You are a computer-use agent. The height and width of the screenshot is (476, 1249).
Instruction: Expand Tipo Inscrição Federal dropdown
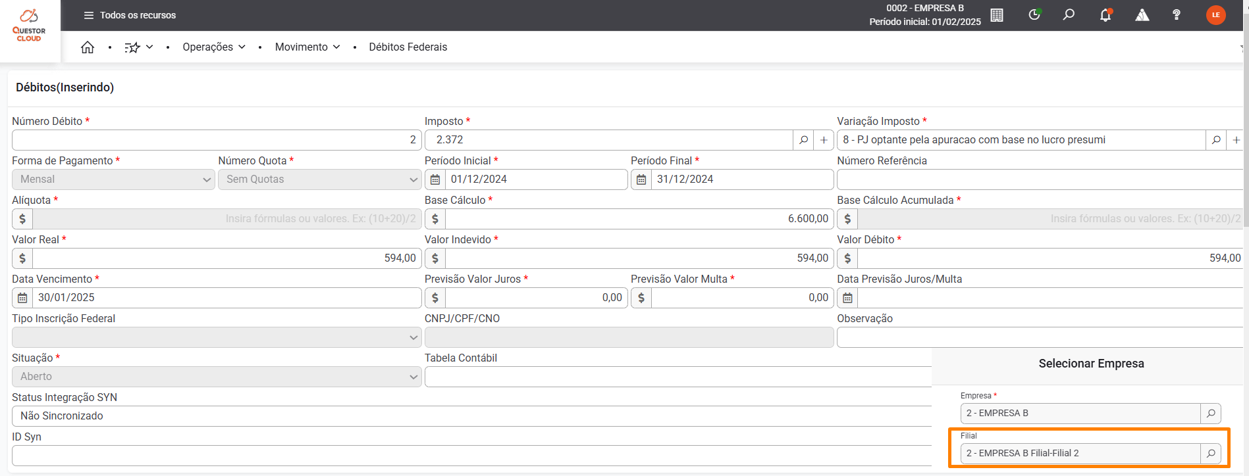click(x=216, y=337)
